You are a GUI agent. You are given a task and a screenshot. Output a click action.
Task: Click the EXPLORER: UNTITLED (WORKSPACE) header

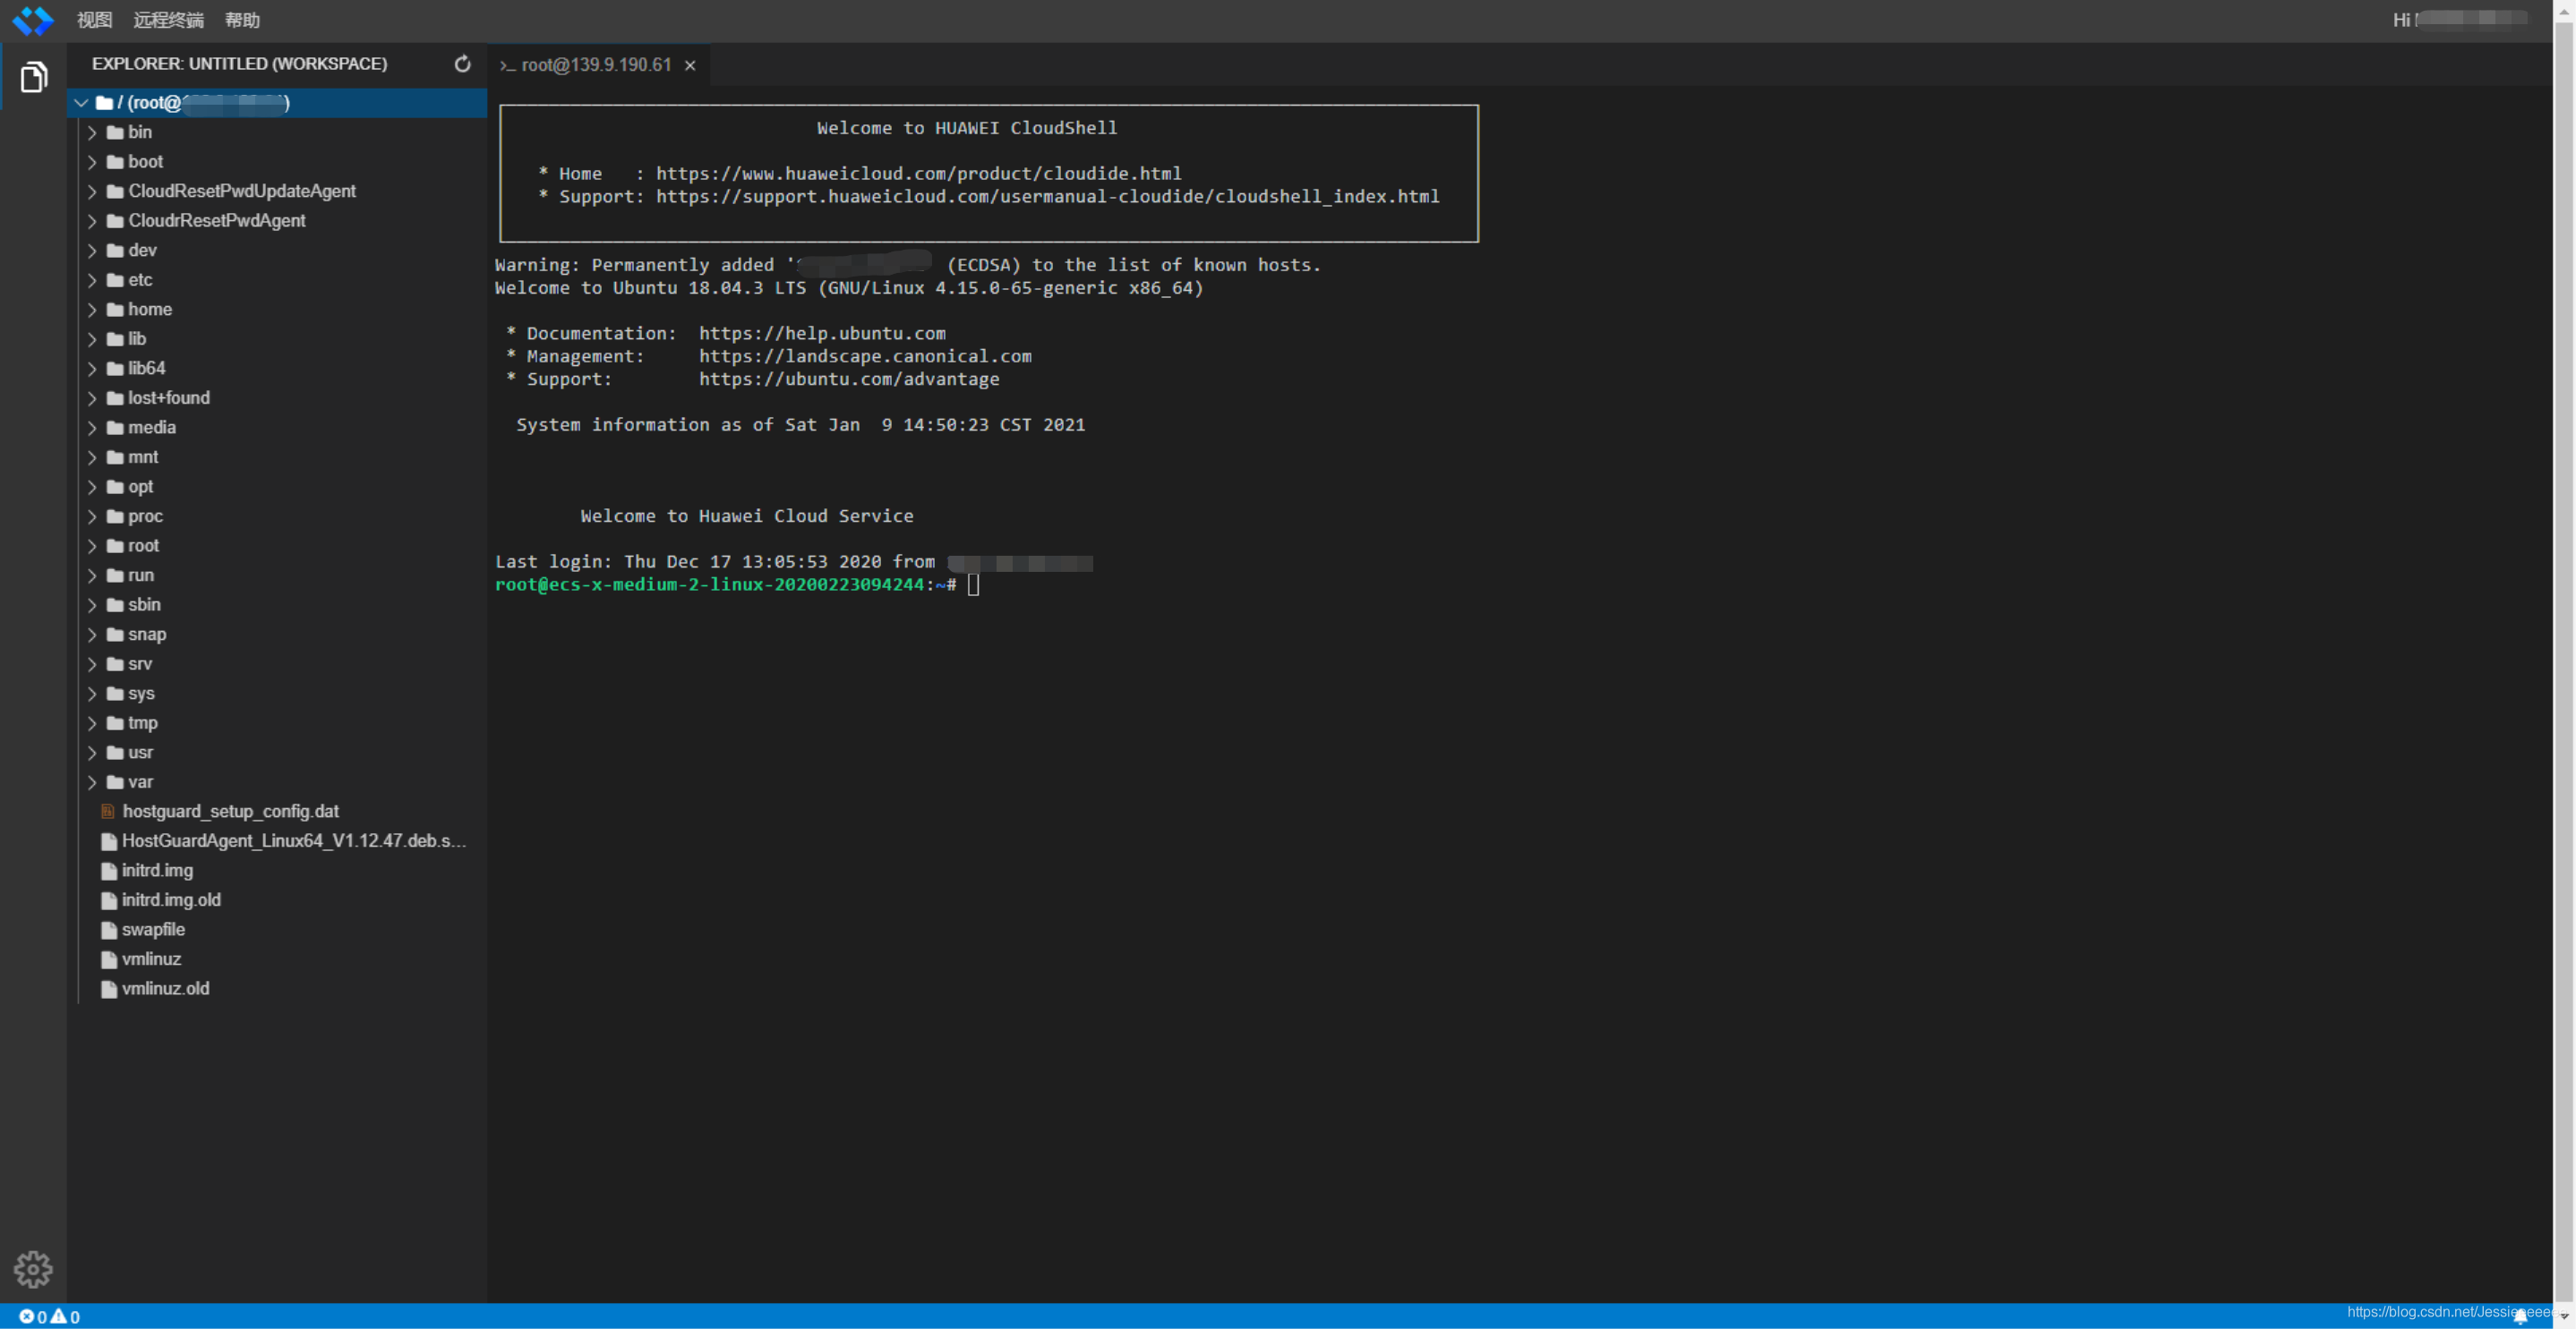(240, 64)
